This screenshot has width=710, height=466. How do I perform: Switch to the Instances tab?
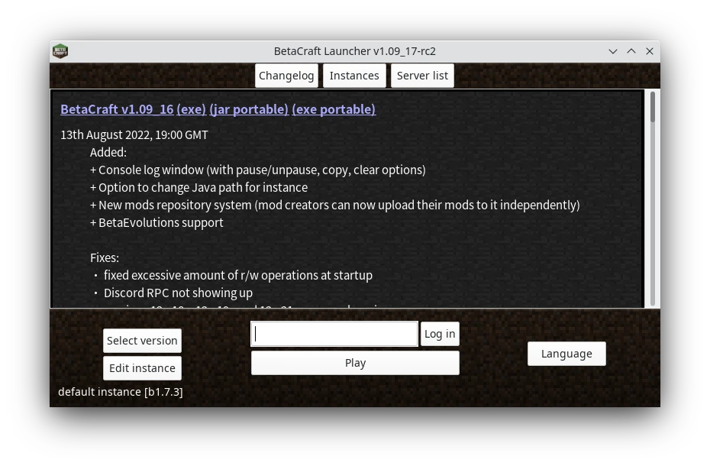pyautogui.click(x=354, y=76)
